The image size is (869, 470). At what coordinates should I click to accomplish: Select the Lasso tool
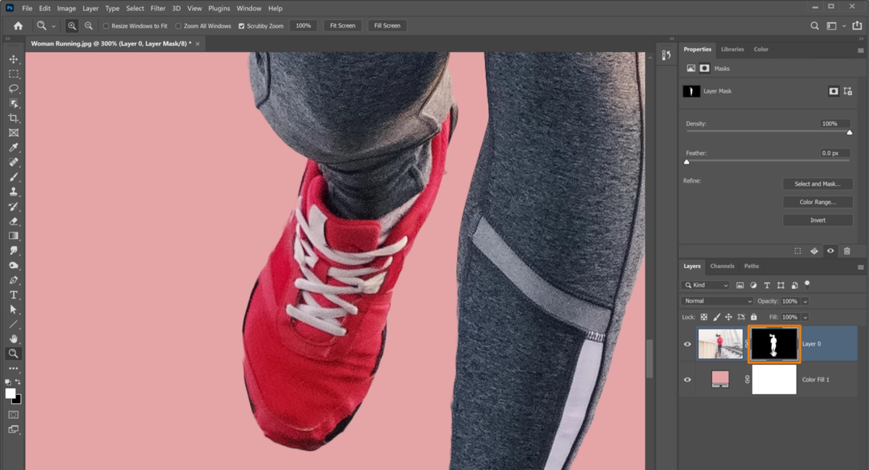pos(12,88)
